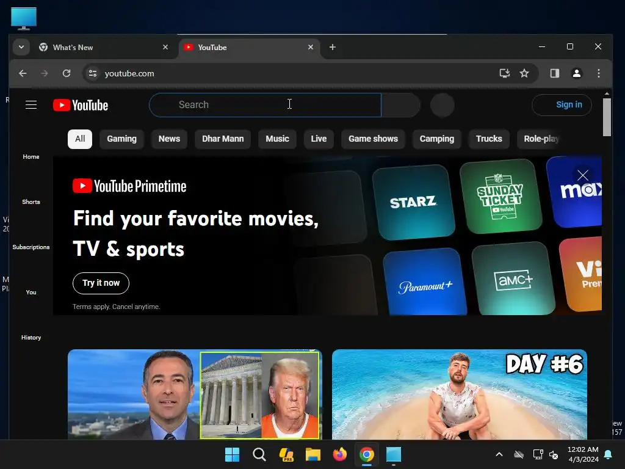The width and height of the screenshot is (625, 469).
Task: Select the Music chip
Action: pyautogui.click(x=277, y=139)
